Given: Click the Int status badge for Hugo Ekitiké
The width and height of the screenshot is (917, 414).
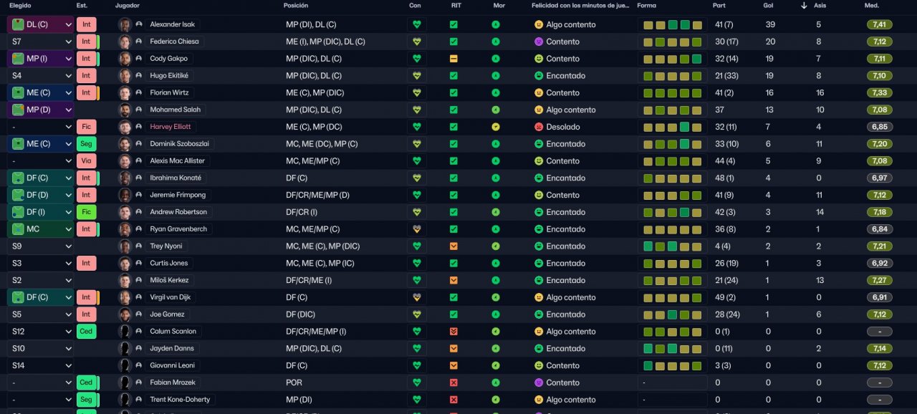Looking at the screenshot, I should [x=86, y=76].
